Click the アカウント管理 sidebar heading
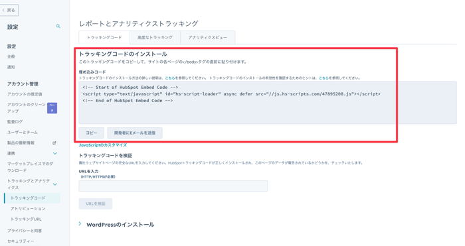This screenshot has height=246, width=465. (23, 84)
